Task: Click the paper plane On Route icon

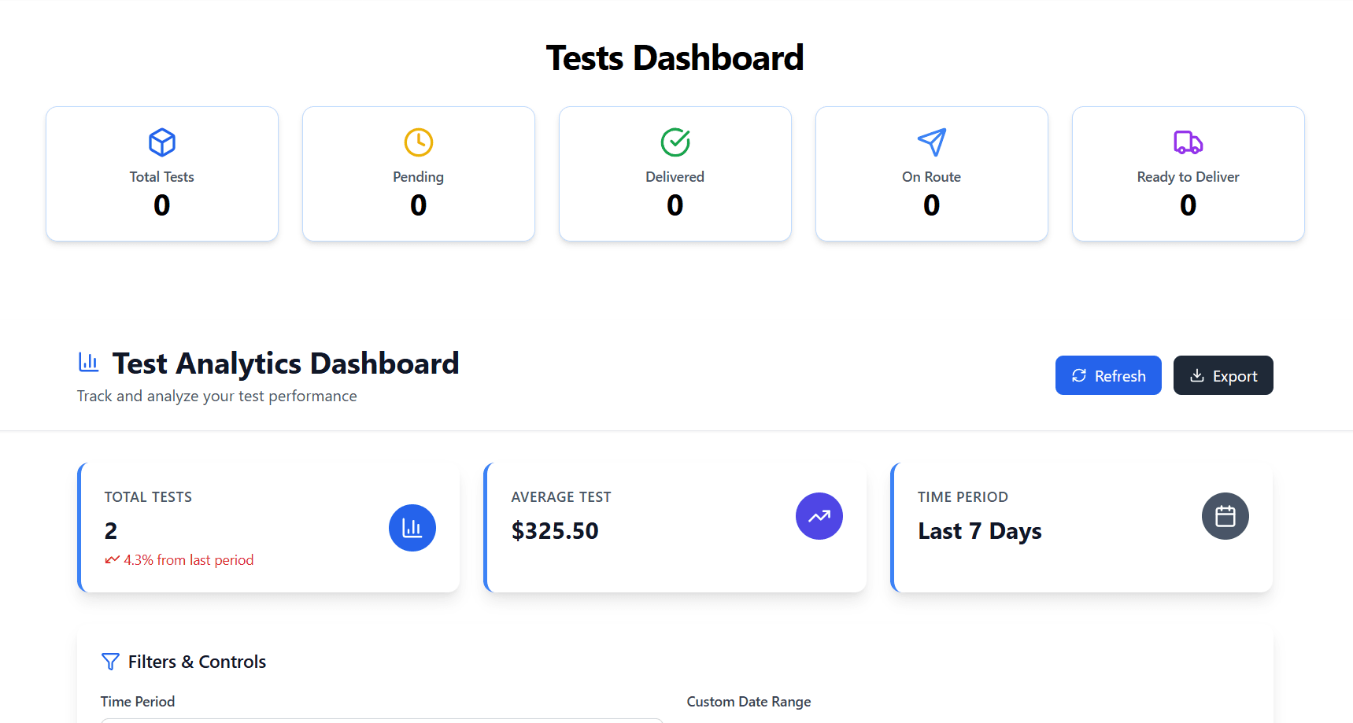Action: (932, 142)
